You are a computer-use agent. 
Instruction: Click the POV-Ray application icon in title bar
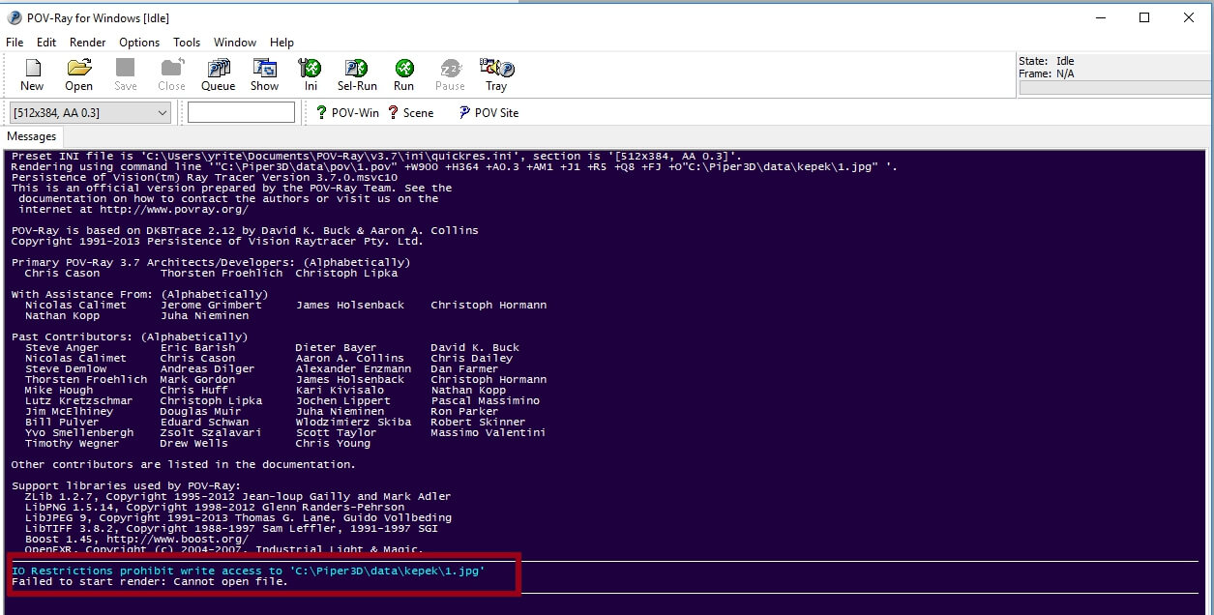pyautogui.click(x=15, y=17)
